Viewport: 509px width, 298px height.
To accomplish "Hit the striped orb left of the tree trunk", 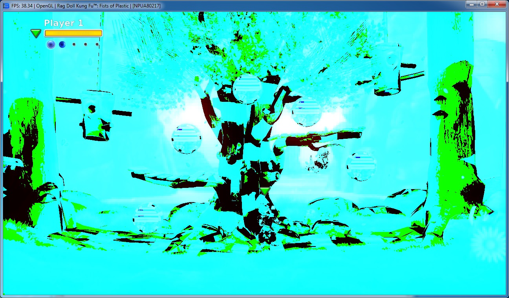I will (x=187, y=138).
